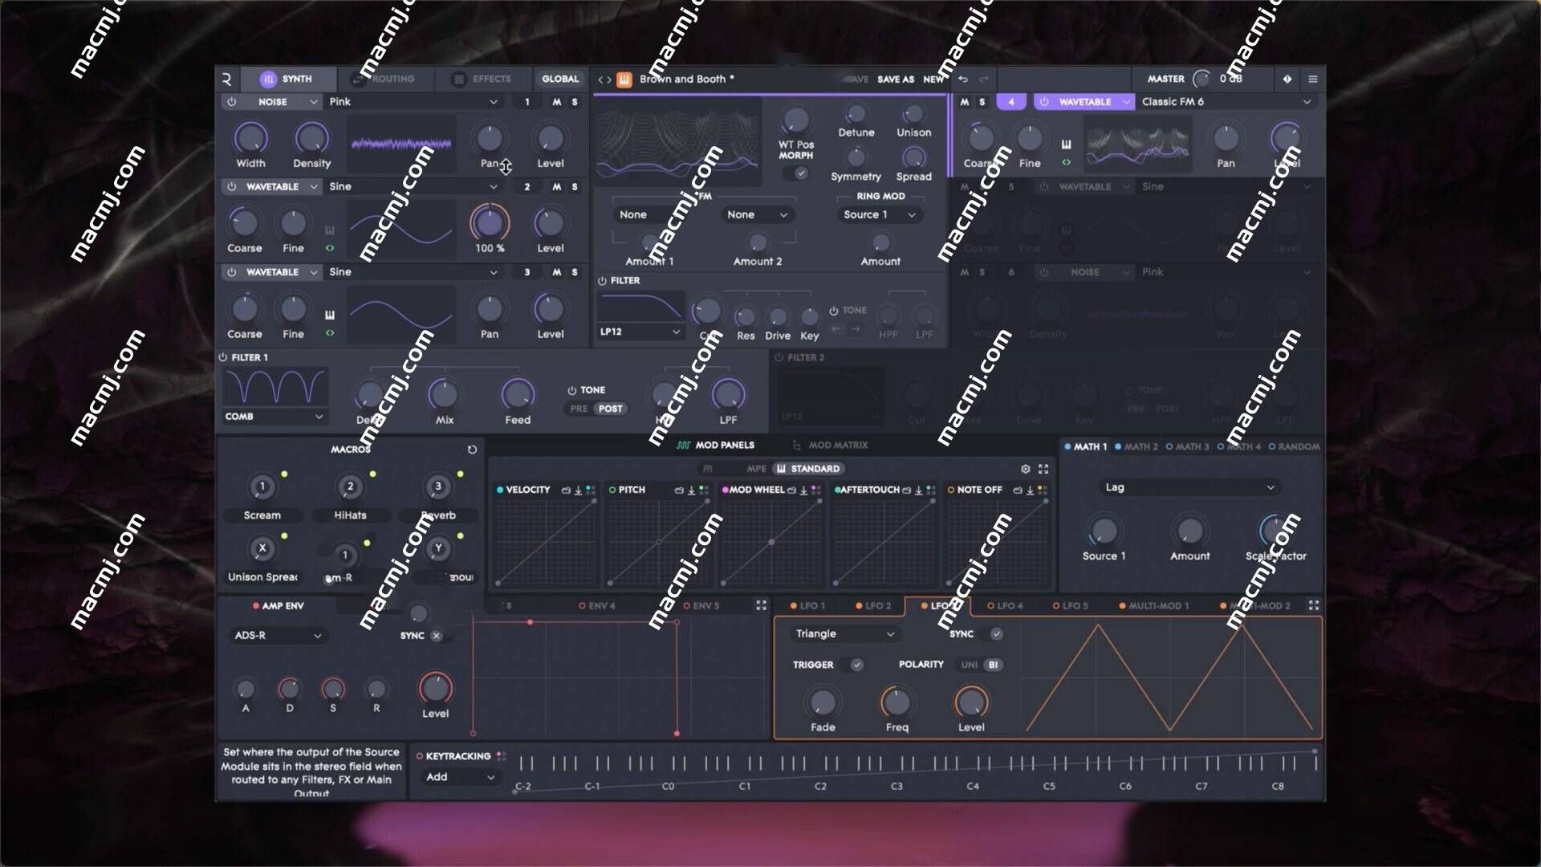Select the ENV 4 tab
Screen dimensions: 1541x867
coord(597,606)
